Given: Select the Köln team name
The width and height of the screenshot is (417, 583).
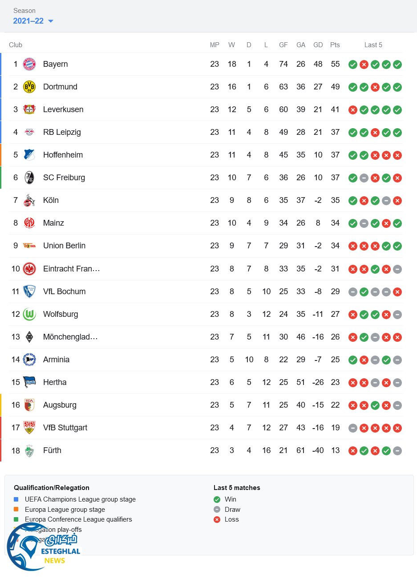Looking at the screenshot, I should point(51,200).
